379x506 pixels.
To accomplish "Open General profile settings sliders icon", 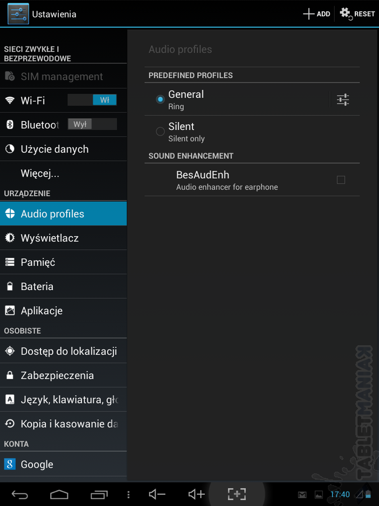I will tap(343, 100).
